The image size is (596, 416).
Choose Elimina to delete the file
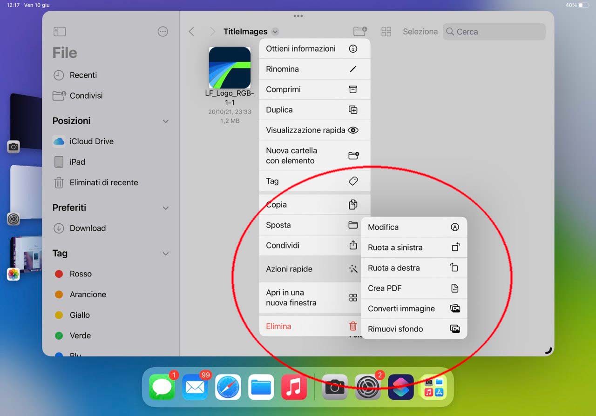(311, 326)
